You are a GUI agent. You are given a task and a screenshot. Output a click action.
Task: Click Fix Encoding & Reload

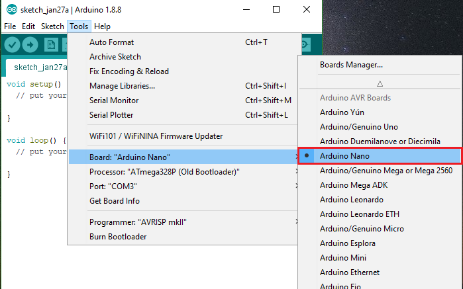pyautogui.click(x=183, y=71)
